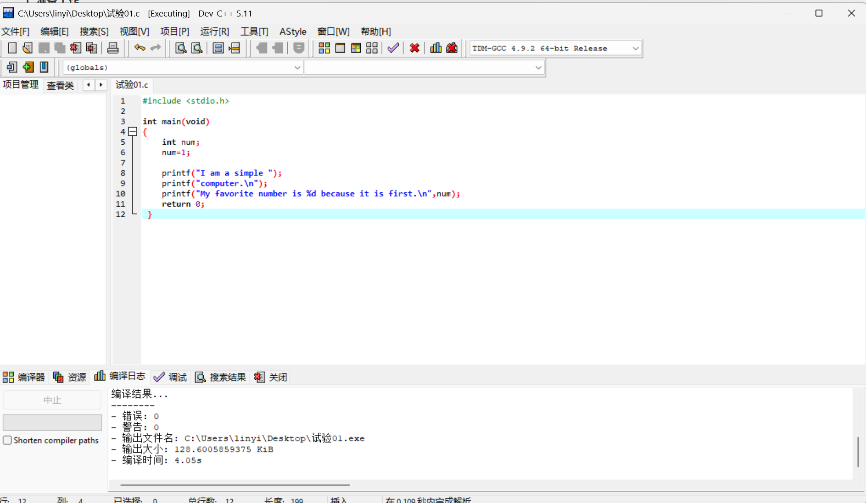
Task: Open the 项目[P] menu
Action: point(175,32)
